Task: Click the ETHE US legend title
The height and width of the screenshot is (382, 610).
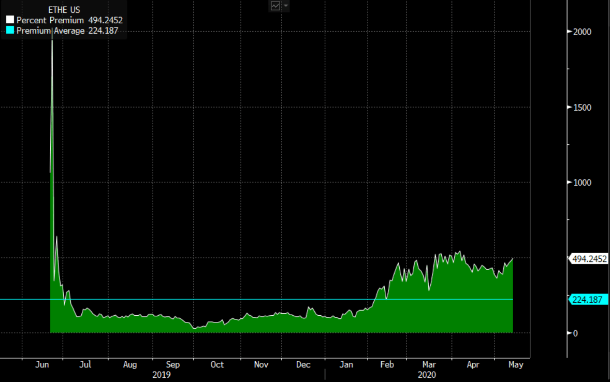Action: coord(64,9)
